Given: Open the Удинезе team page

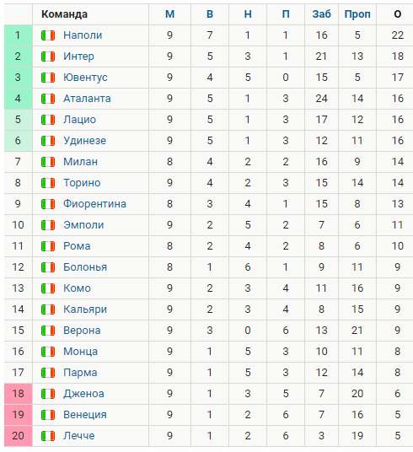Looking at the screenshot, I should click(x=85, y=141).
